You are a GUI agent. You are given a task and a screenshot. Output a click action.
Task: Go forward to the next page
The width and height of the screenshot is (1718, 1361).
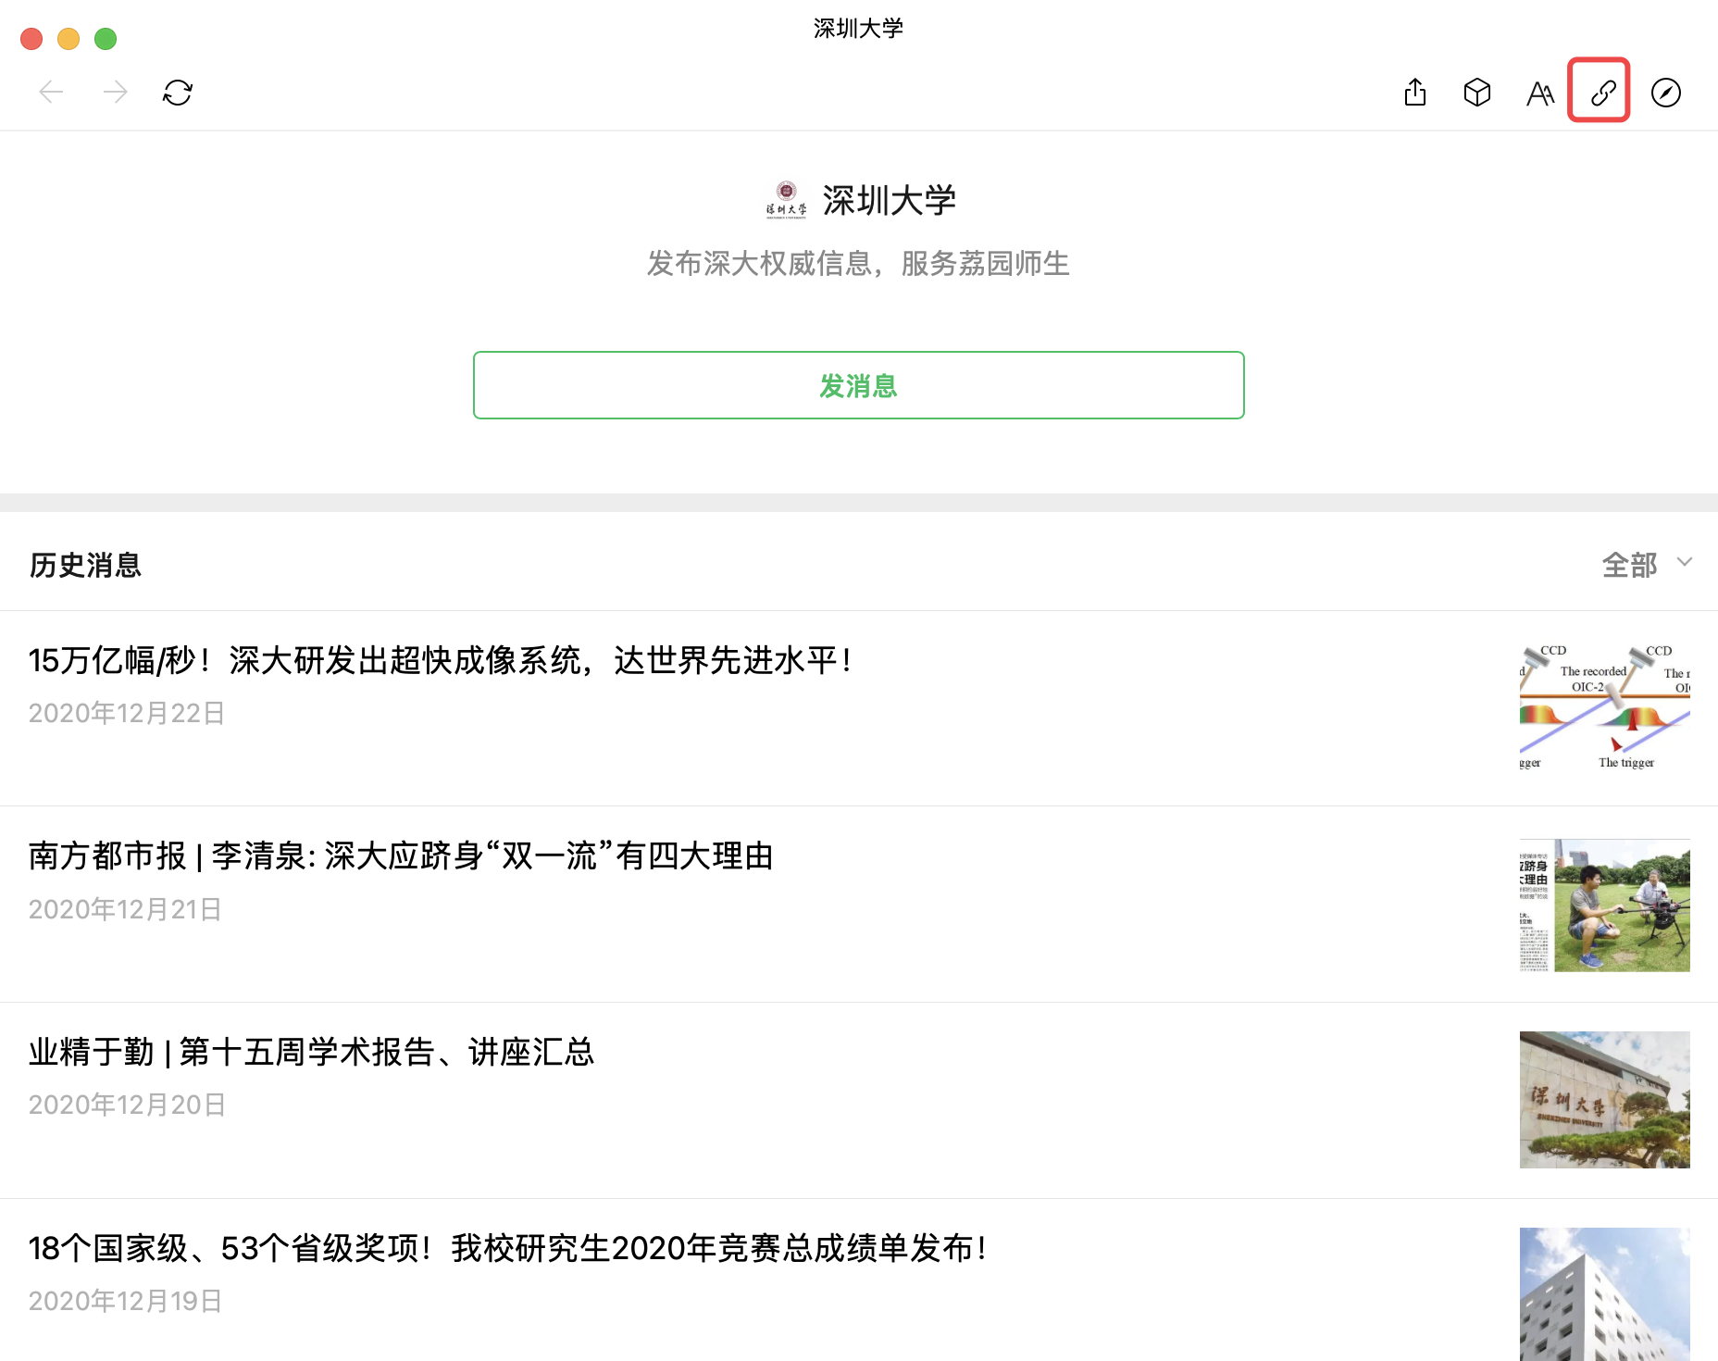click(115, 92)
